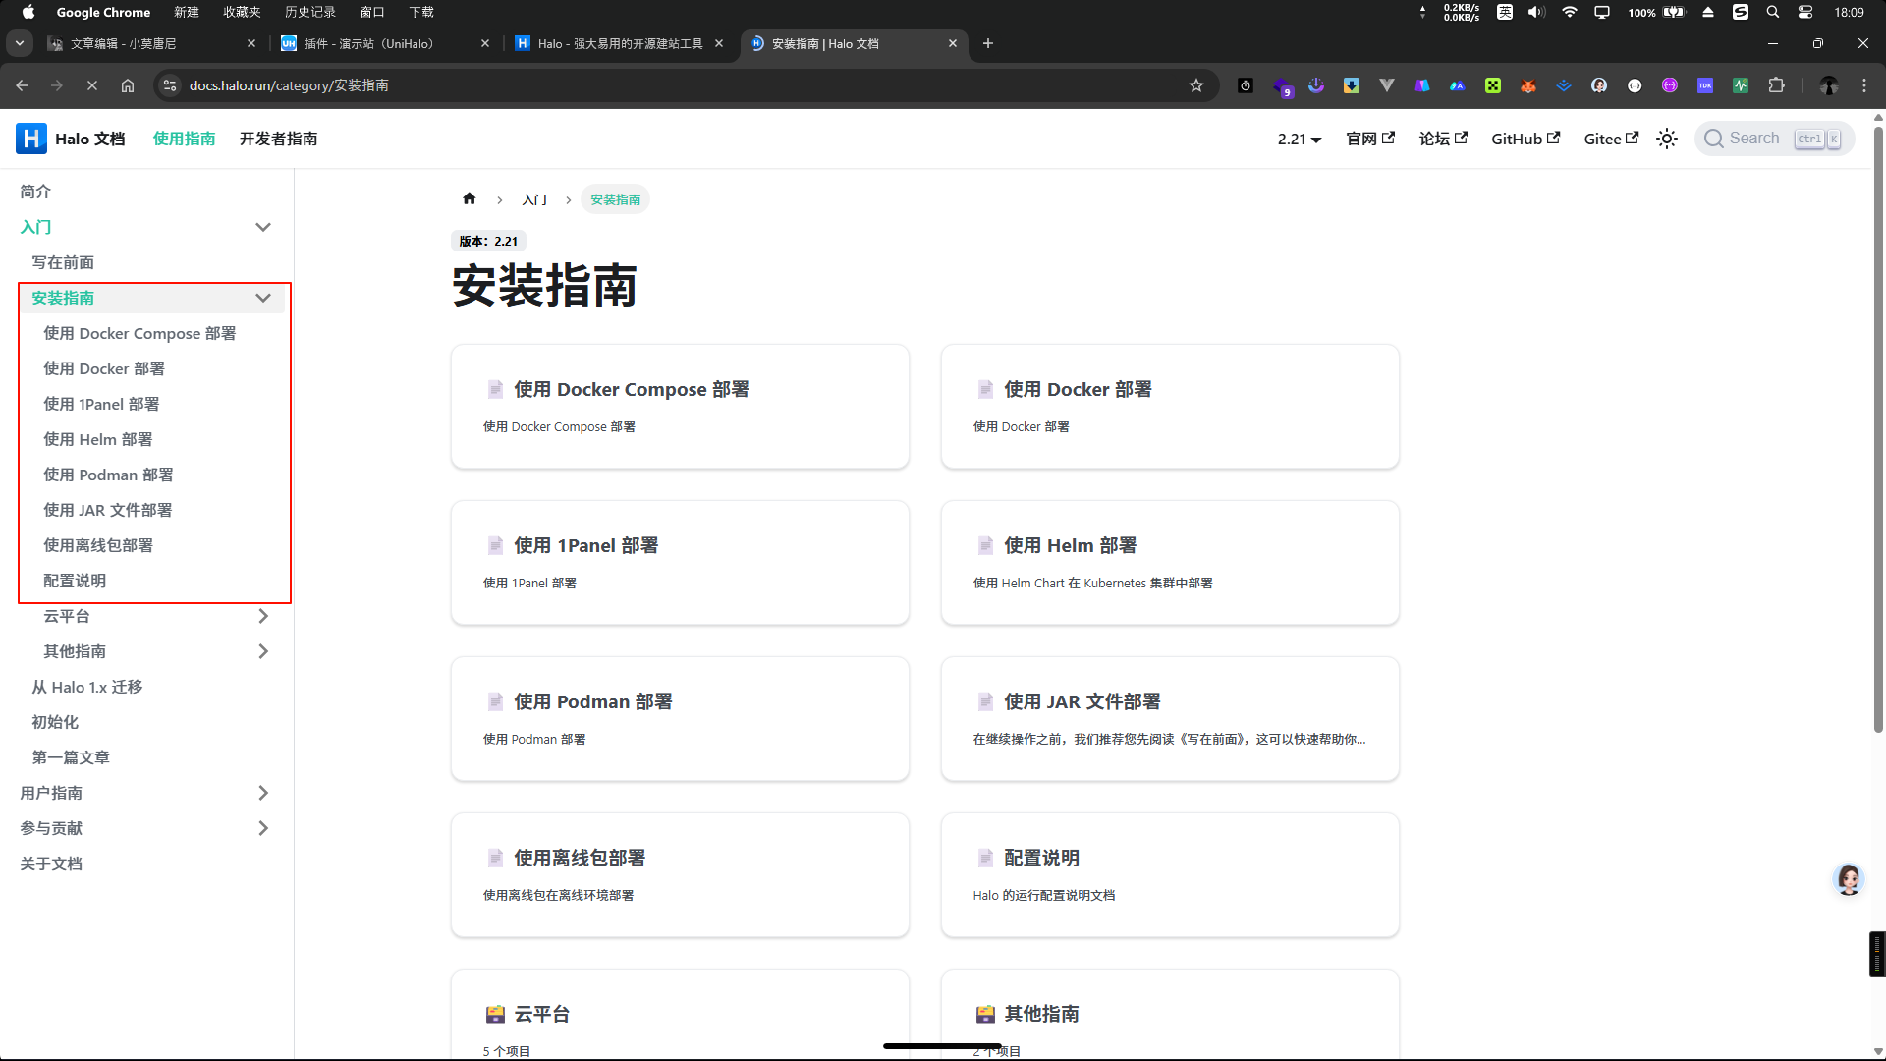Click macOS Spotlight search icon
Image resolution: width=1886 pixels, height=1061 pixels.
[1773, 12]
